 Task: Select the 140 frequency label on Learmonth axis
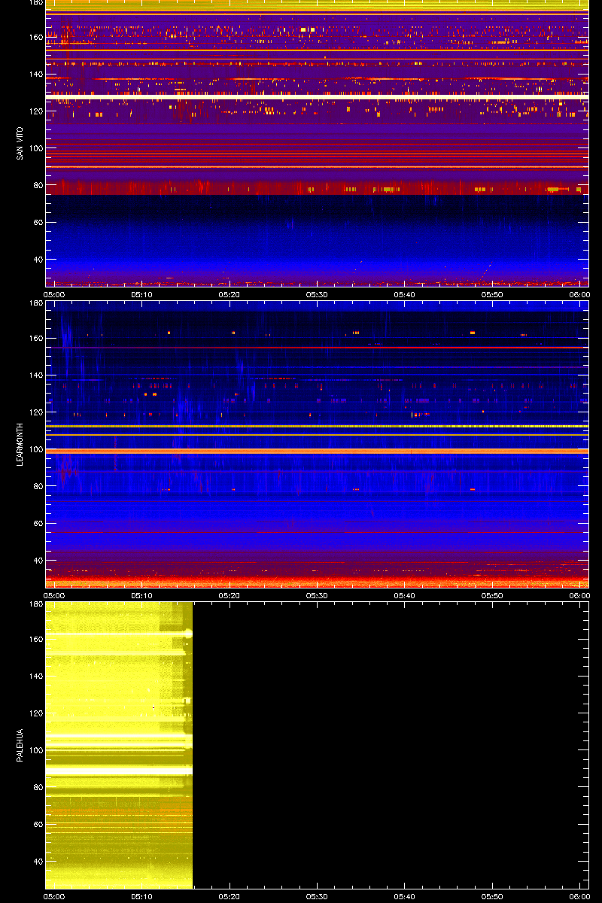pos(35,375)
